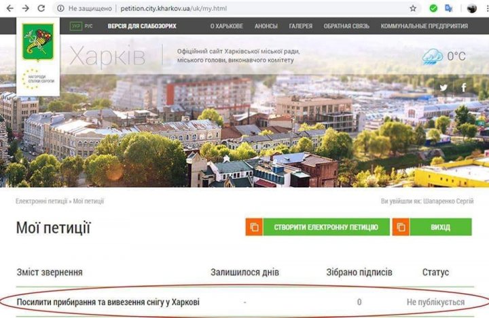Screen dimensions: 489x318
Task: Open the Google Translate extension icon
Action: coord(449,8)
